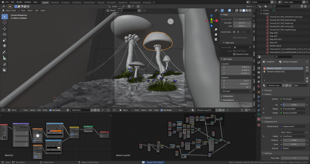Open the Render properties tab
310x164 pixels.
259,68
